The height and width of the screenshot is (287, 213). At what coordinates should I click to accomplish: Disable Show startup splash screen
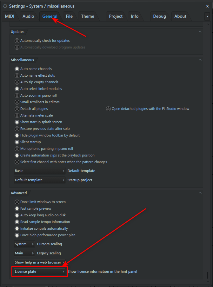pyautogui.click(x=17, y=122)
